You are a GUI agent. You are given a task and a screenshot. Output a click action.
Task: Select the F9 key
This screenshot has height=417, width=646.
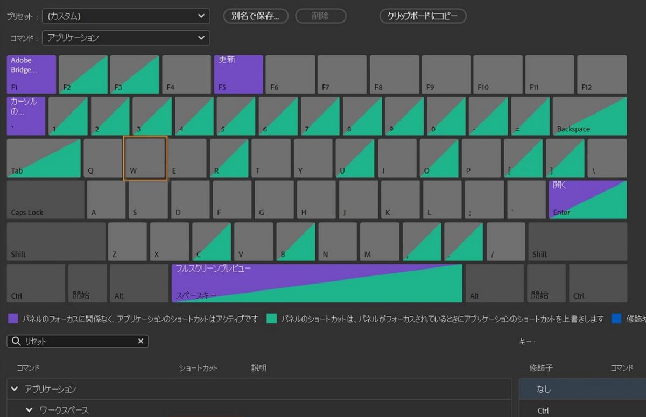click(446, 74)
